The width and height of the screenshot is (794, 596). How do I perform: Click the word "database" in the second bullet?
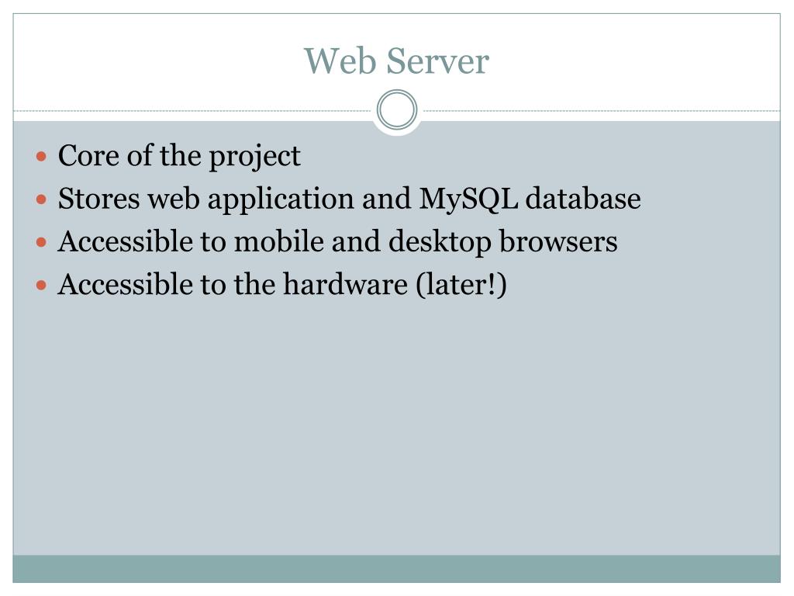(583, 198)
